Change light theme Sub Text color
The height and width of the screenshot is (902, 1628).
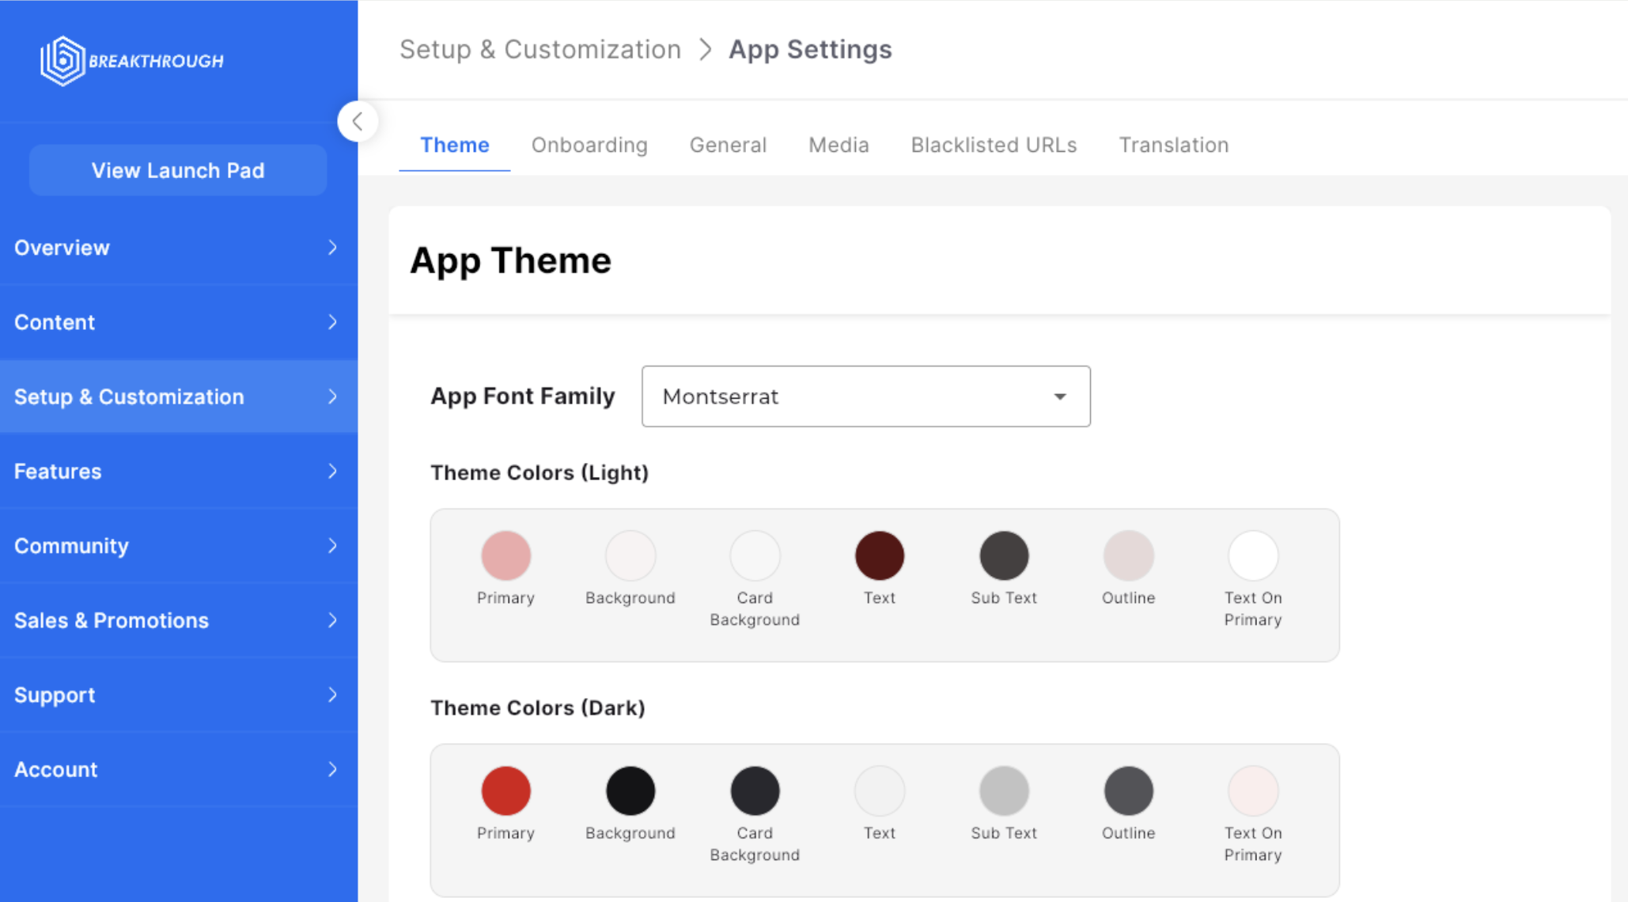[x=1004, y=555]
